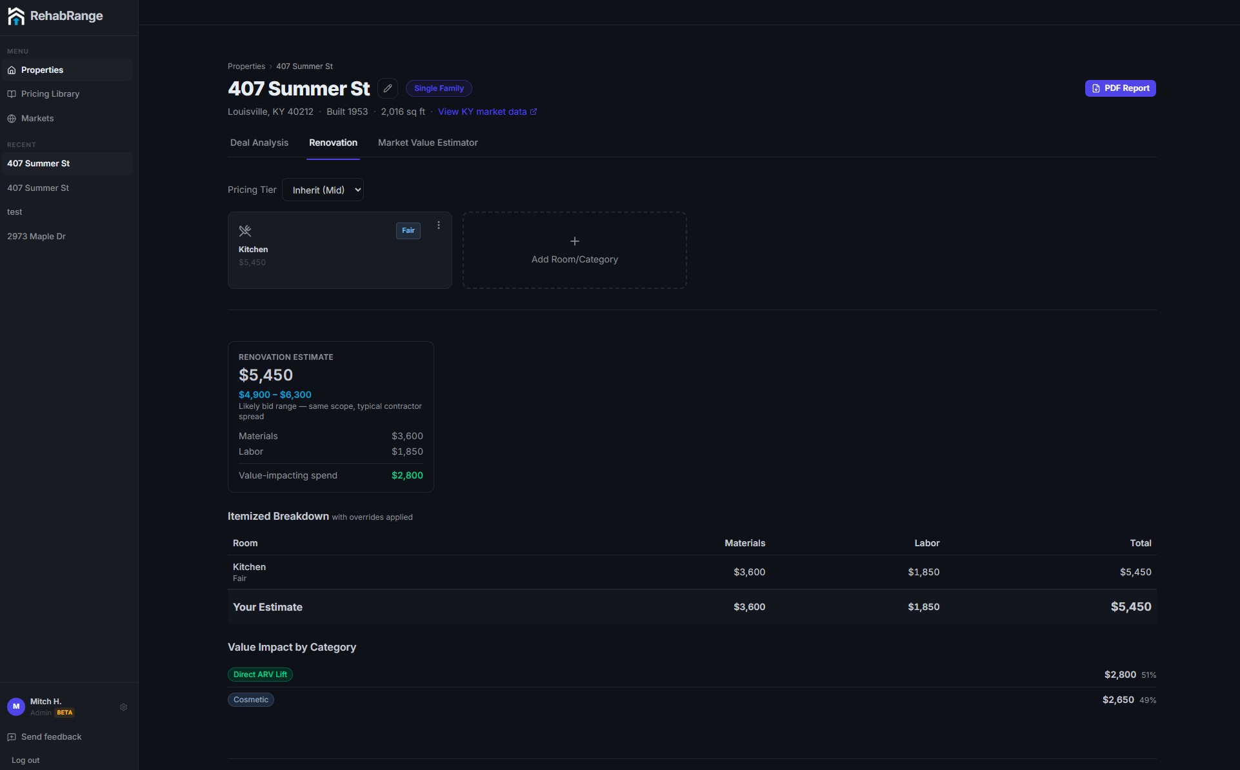Viewport: 1240px width, 770px height.
Task: Open settings gear next to Mitch H.
Action: tap(124, 707)
